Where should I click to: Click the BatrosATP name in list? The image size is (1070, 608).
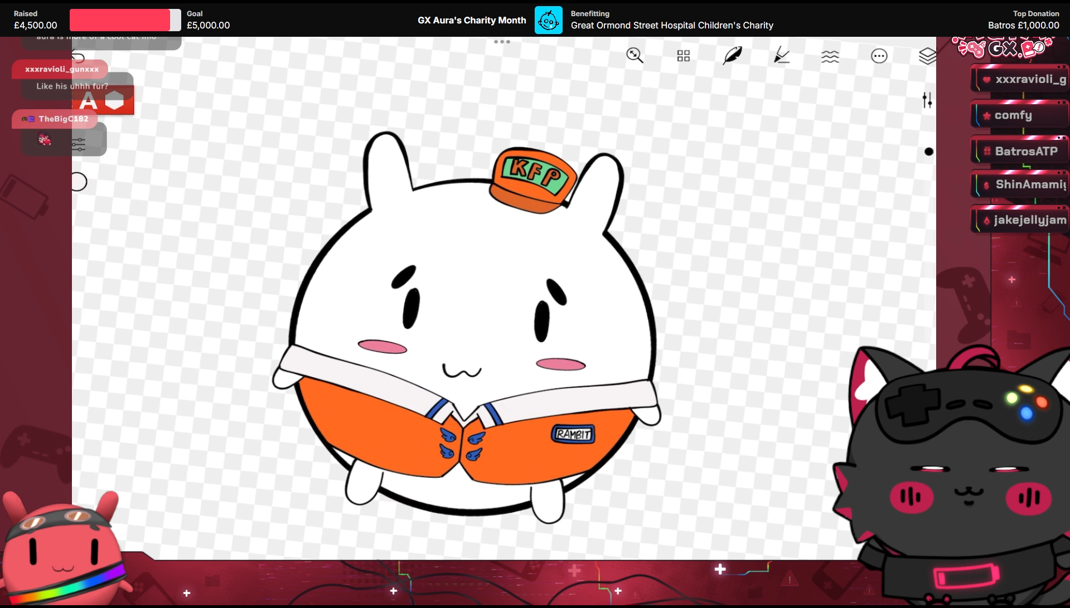[x=1025, y=151]
